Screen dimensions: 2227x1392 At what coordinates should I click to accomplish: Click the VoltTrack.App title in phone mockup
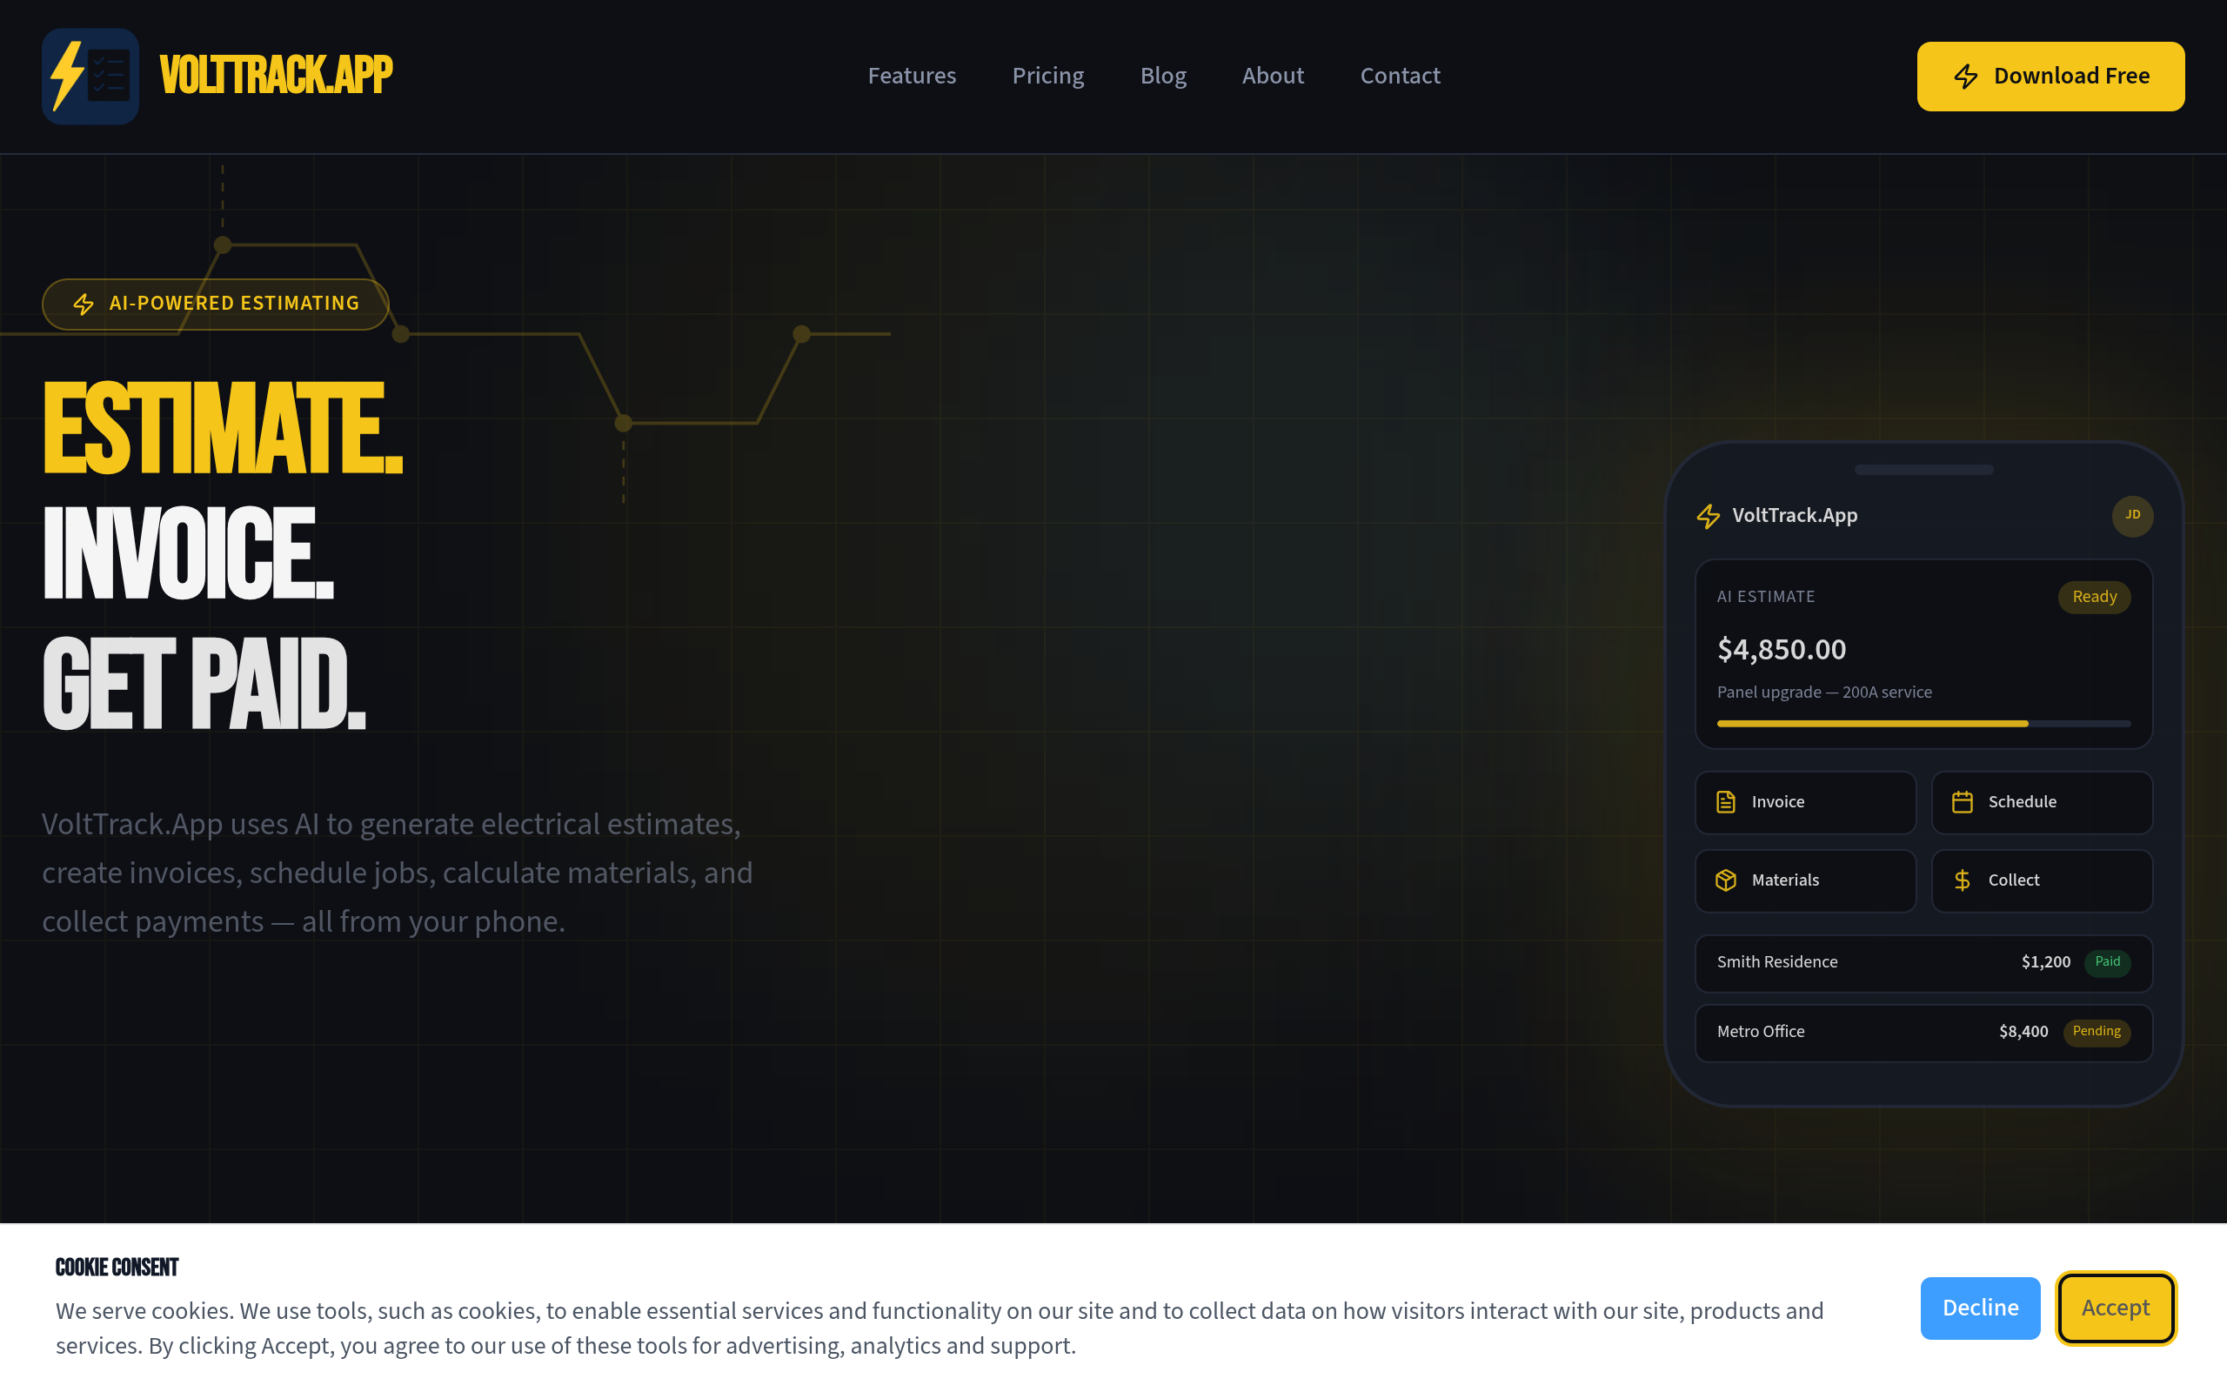(1795, 517)
